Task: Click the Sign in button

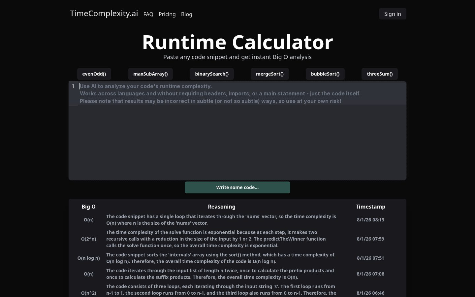Action: pyautogui.click(x=393, y=14)
